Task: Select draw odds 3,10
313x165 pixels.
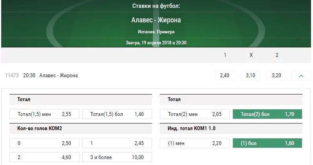Action: 251,76
